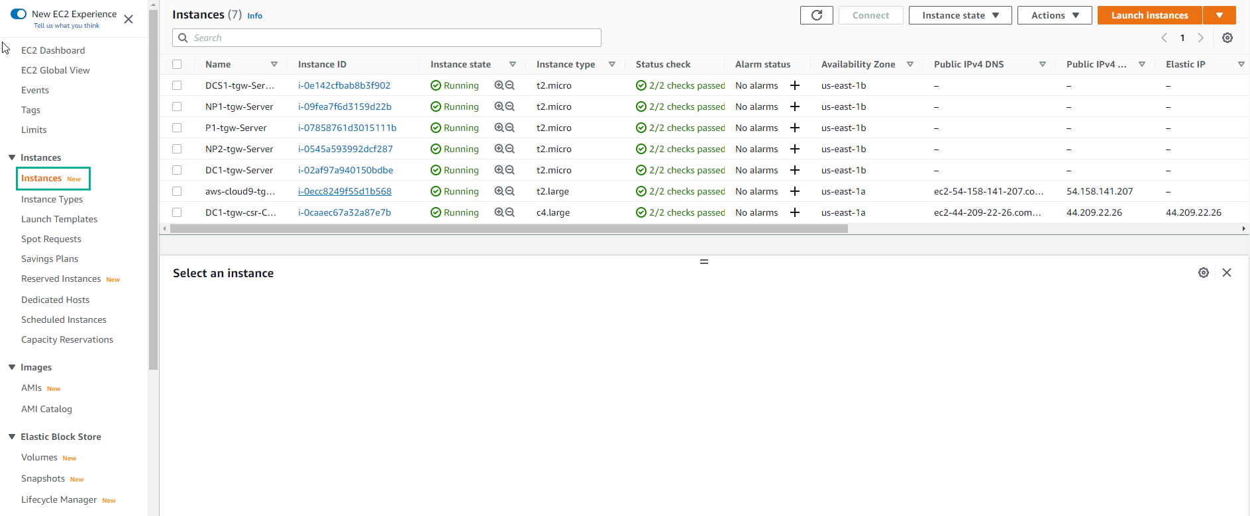Select checkbox for aws-cloud9 instance
The height and width of the screenshot is (516, 1250).
tap(177, 191)
